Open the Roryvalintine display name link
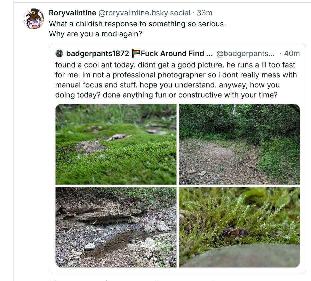This screenshot has height=281, width=311. pos(72,13)
